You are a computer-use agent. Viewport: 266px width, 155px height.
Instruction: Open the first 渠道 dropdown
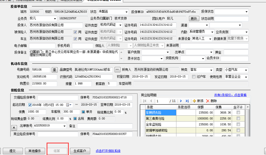point(207,25)
